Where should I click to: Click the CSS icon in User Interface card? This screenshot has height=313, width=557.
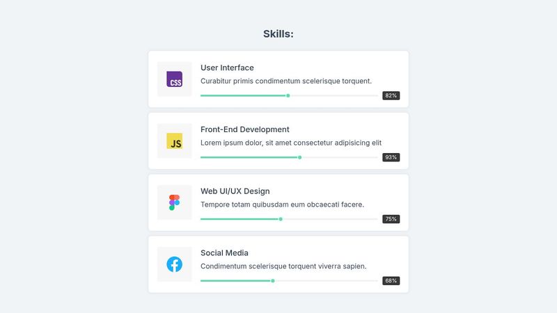coord(174,79)
